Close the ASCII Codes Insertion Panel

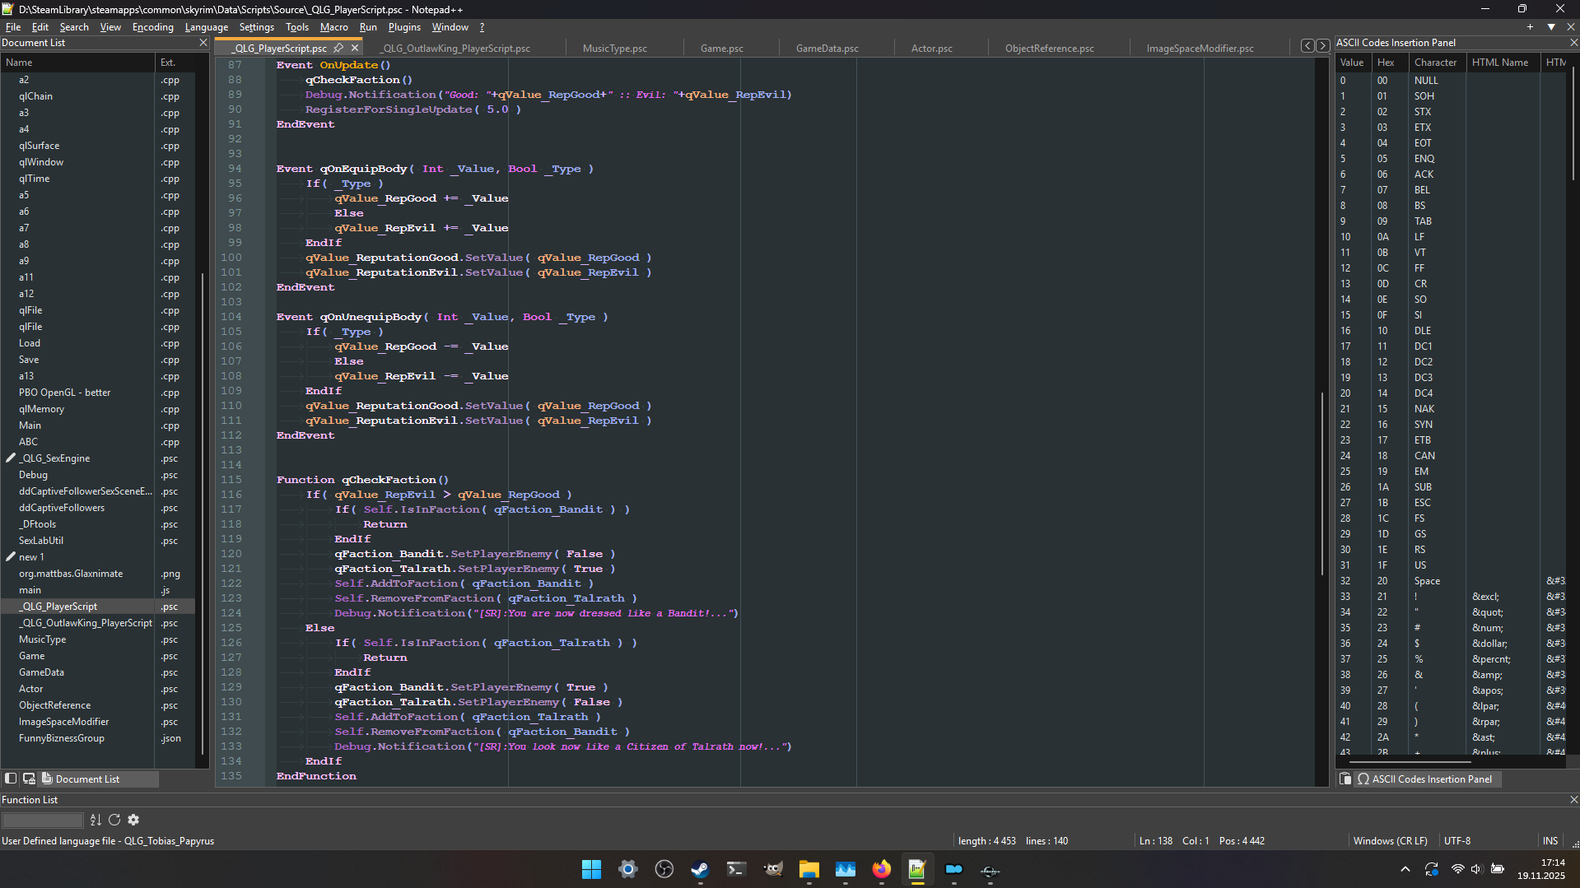pos(1573,43)
